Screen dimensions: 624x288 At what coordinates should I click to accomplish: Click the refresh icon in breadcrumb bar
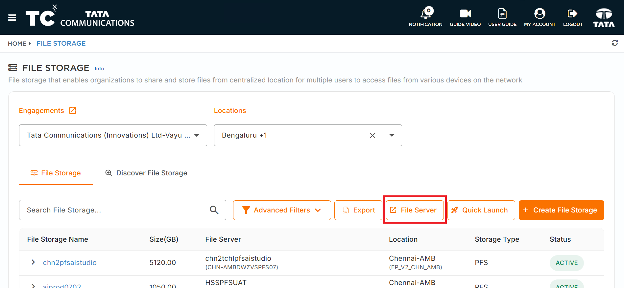(x=614, y=43)
